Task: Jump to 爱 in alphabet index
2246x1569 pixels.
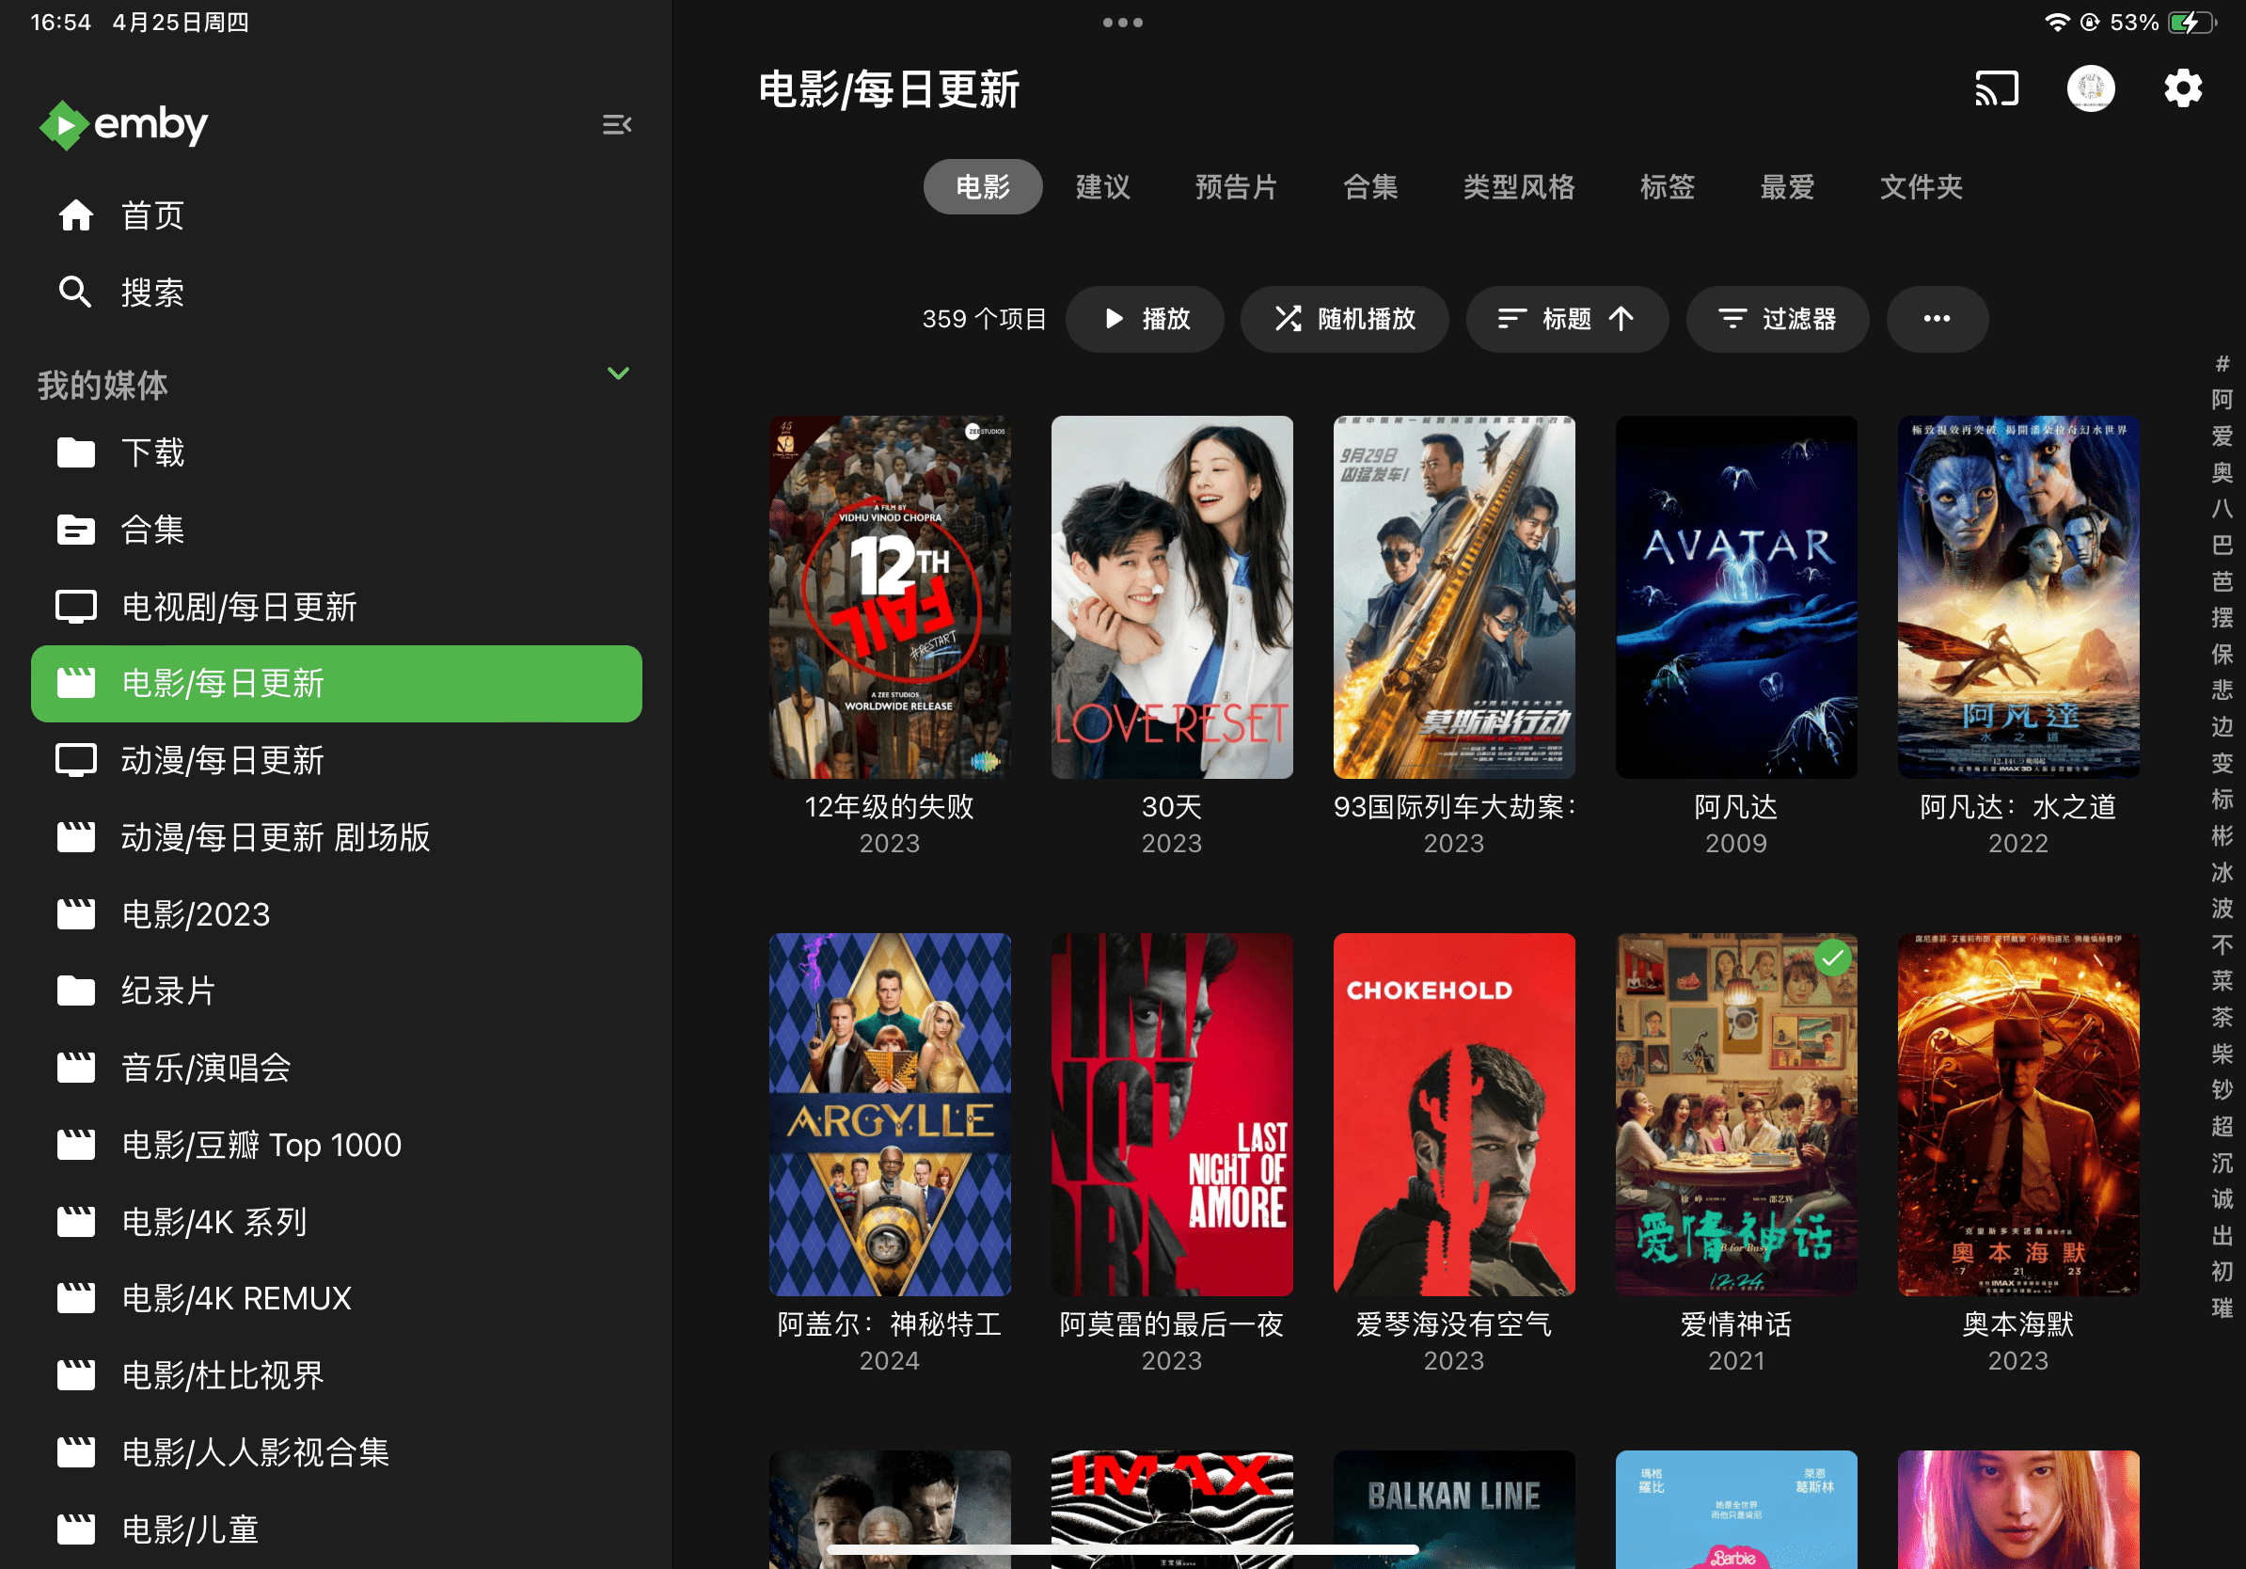Action: coord(2222,436)
